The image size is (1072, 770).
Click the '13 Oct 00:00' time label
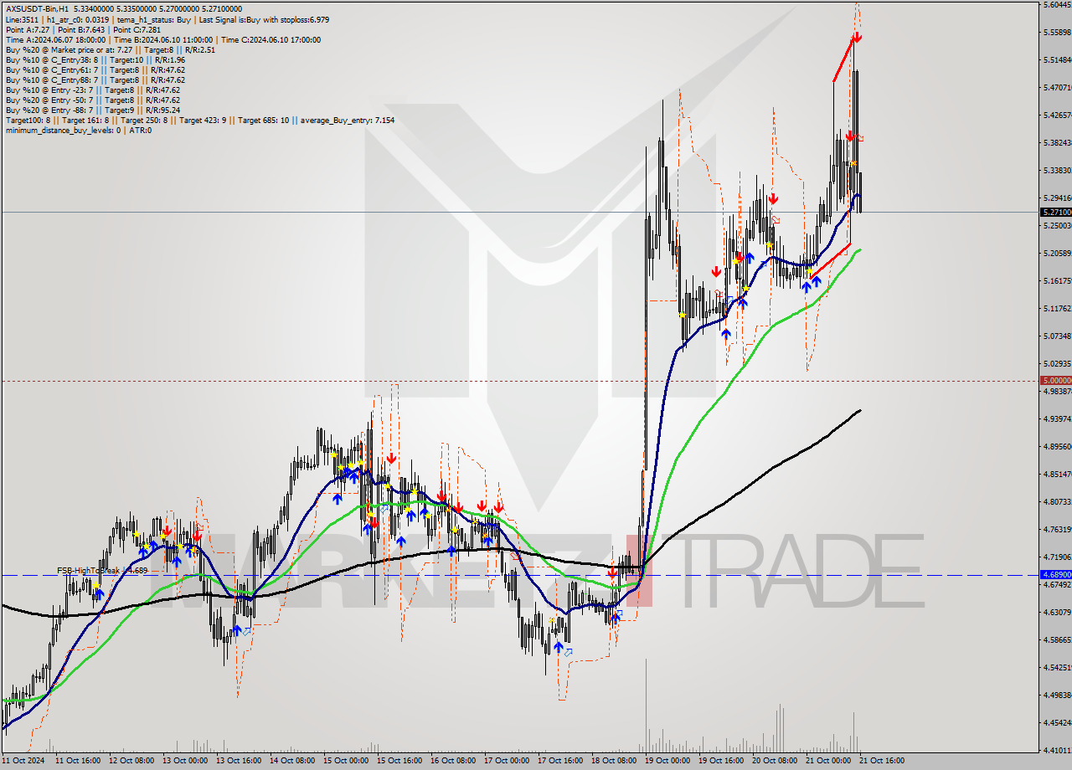(185, 761)
